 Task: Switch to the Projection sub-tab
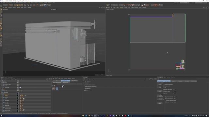click(x=180, y=81)
